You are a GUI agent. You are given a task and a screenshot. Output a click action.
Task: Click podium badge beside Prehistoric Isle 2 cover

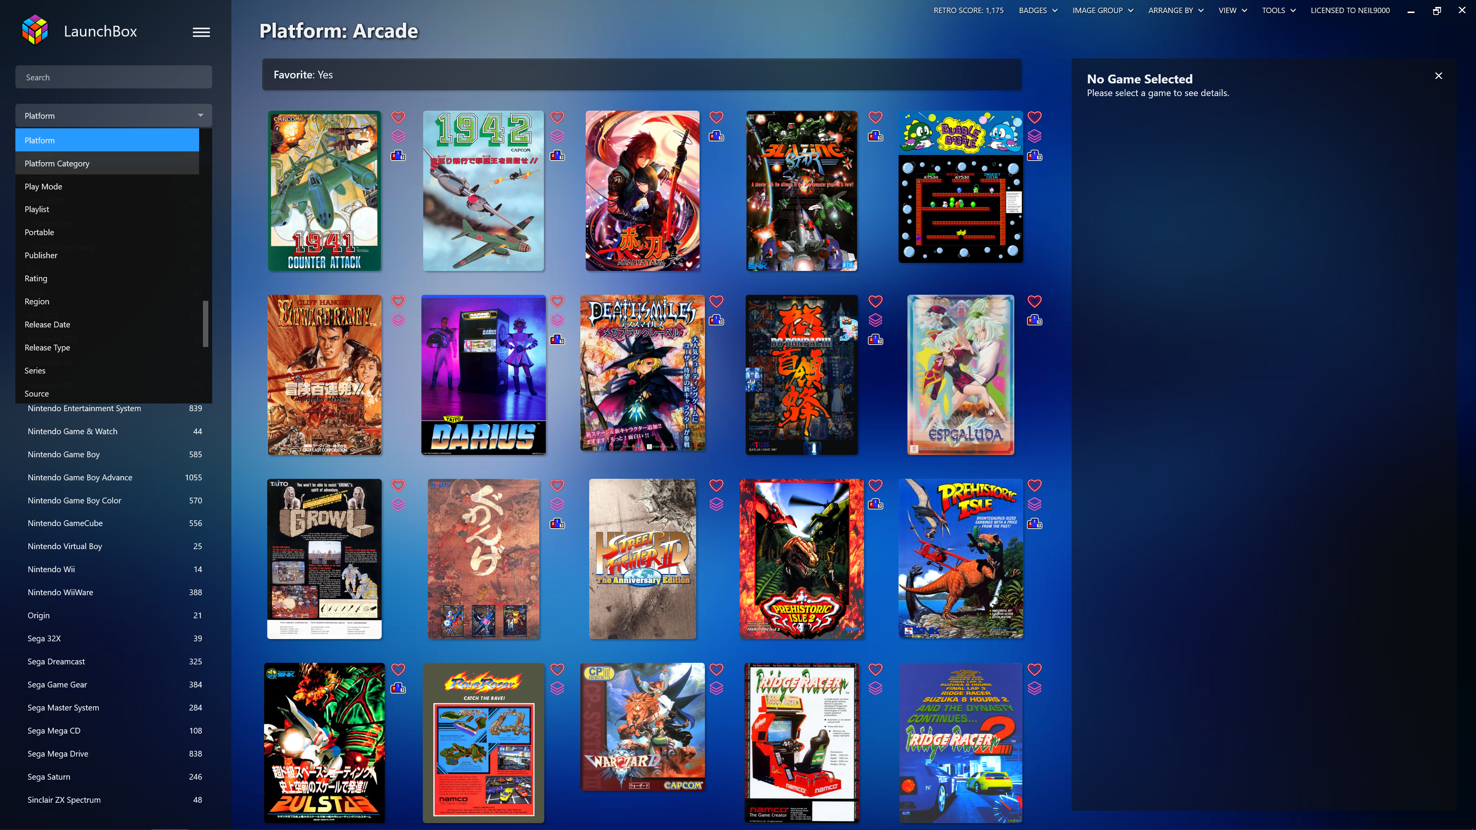tap(876, 504)
